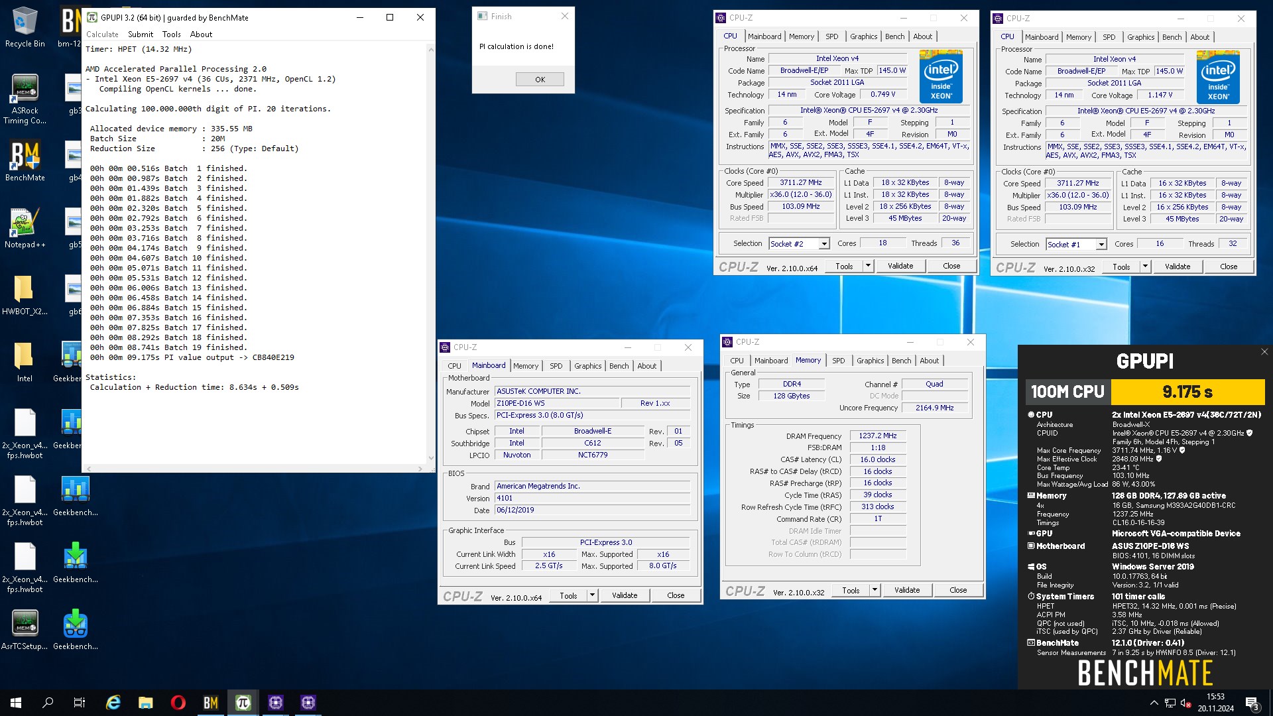Click the 9.175 s result score

point(1187,392)
